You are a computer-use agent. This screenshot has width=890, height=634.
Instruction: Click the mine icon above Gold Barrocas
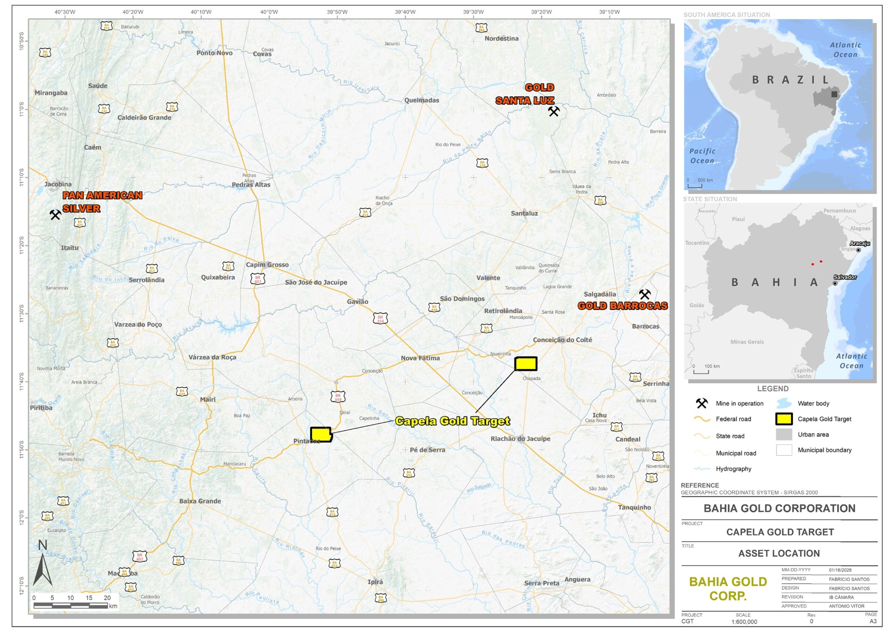pos(645,294)
